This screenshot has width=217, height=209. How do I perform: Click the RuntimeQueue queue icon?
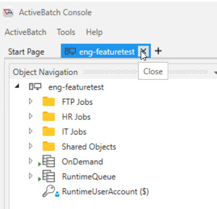pos(49,176)
